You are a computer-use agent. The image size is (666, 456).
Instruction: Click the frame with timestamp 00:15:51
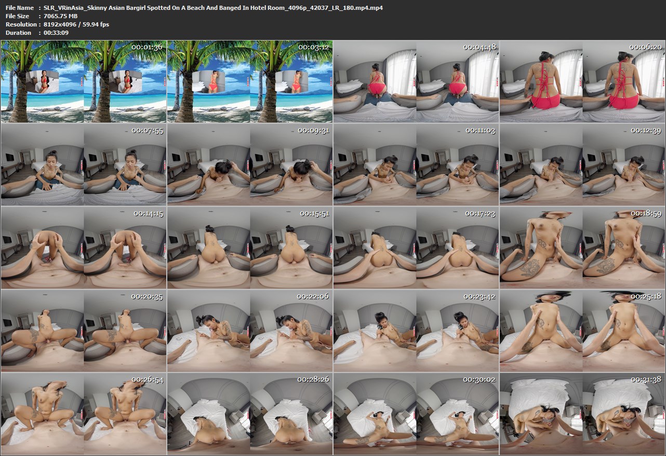click(250, 248)
